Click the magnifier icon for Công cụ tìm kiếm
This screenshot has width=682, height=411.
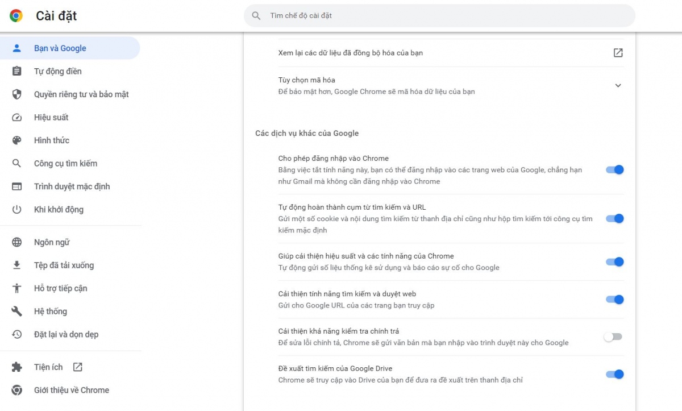pyautogui.click(x=17, y=164)
